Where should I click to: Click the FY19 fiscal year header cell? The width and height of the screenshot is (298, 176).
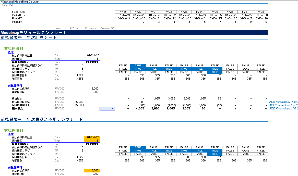(x=123, y=12)
